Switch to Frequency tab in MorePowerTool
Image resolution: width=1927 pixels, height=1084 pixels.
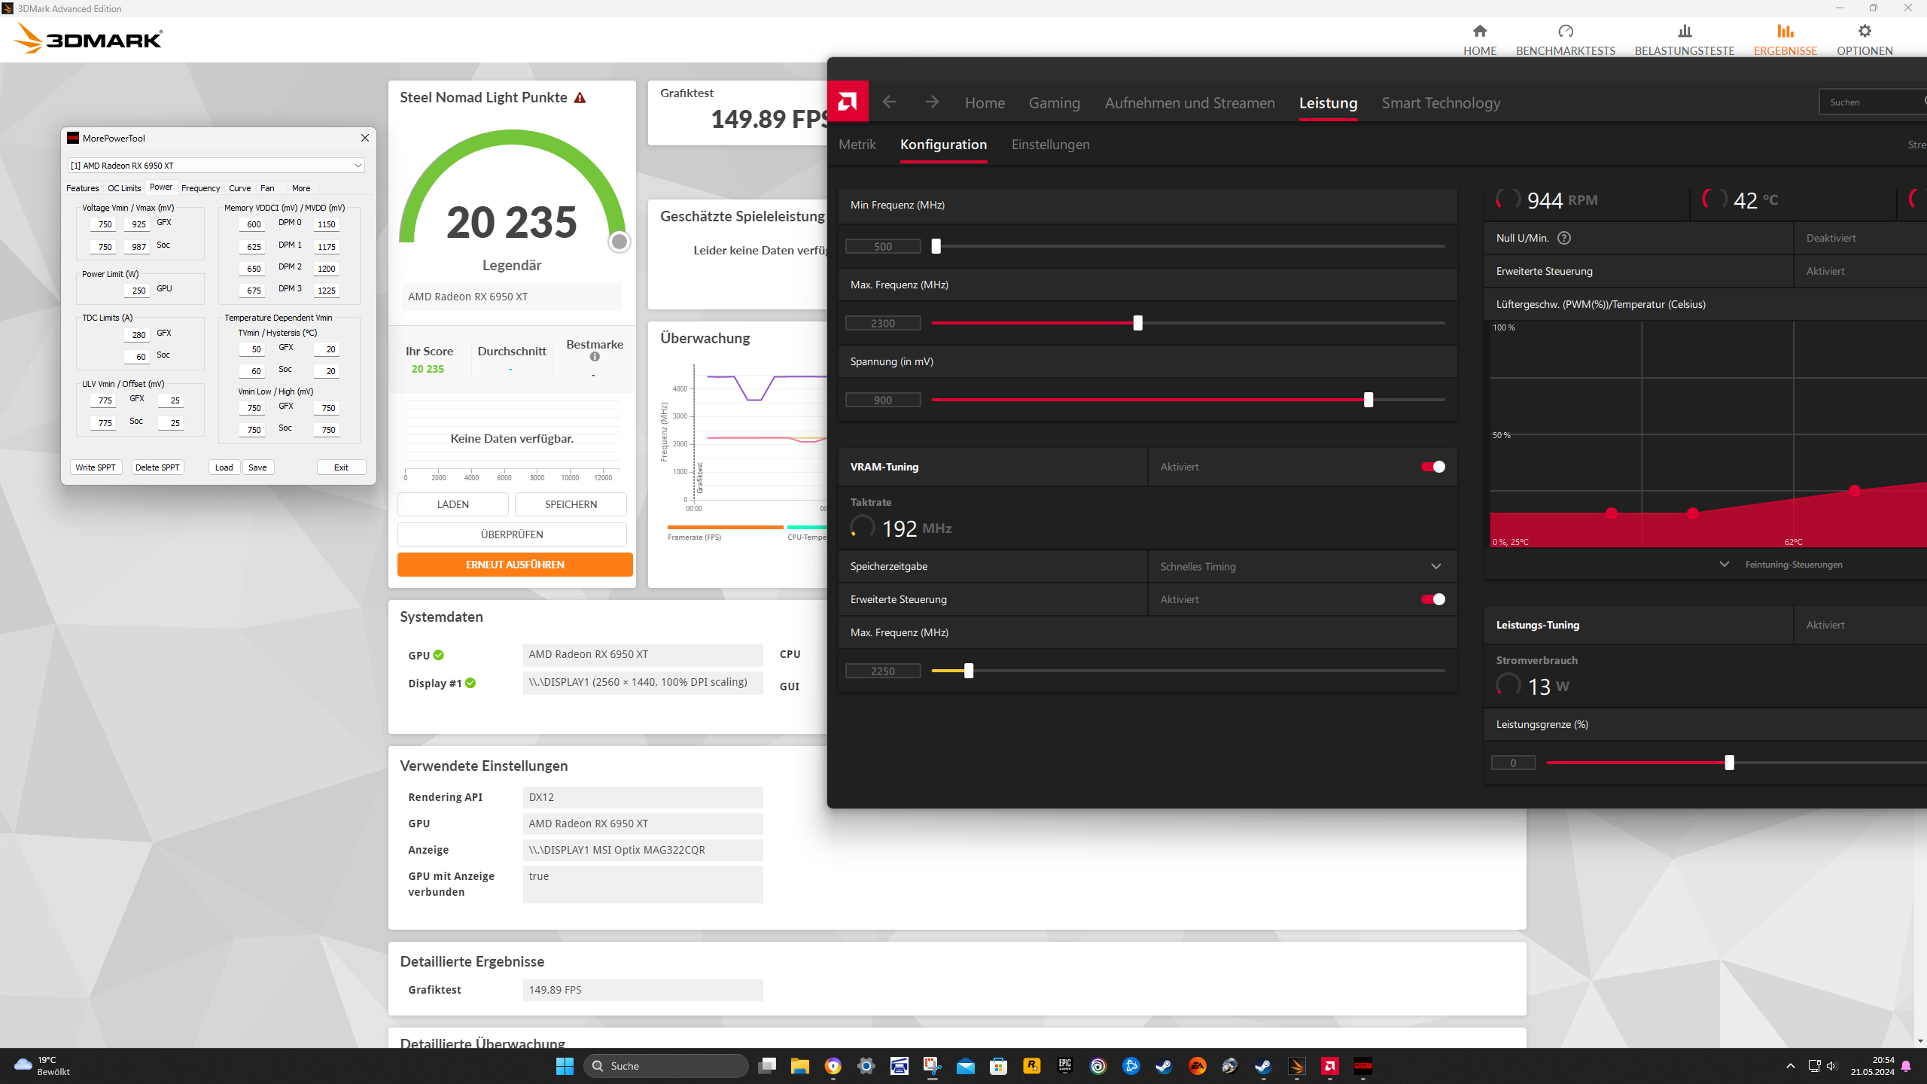pyautogui.click(x=200, y=188)
